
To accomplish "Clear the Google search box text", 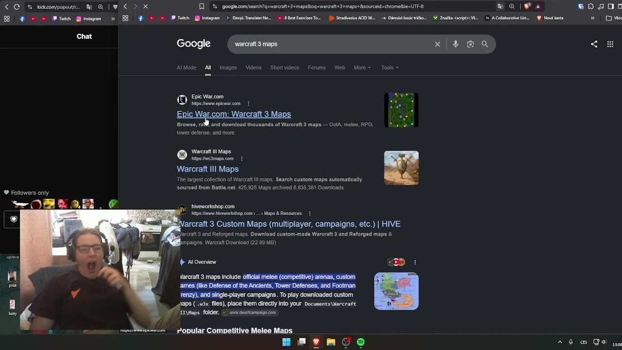I will click(x=437, y=44).
